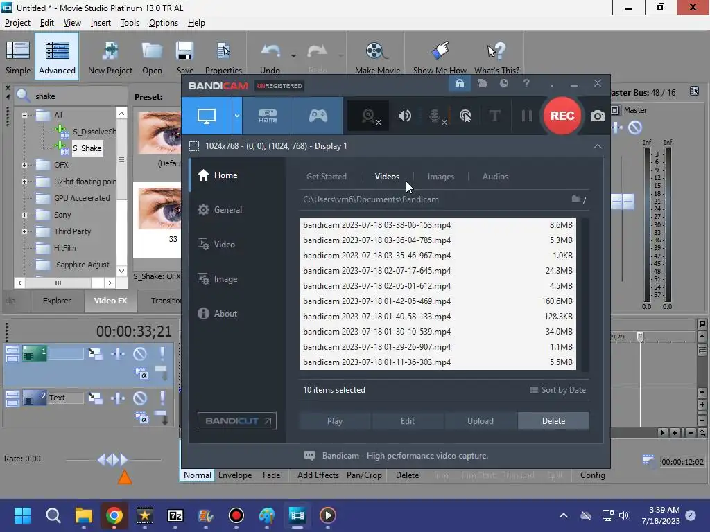
Task: Open screen recording mode dropdown arrow
Action: point(237,116)
